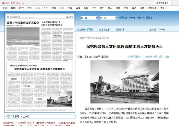Click the 《光明日报》 source link
Viewport: 179px width, 126px height.
point(134,57)
